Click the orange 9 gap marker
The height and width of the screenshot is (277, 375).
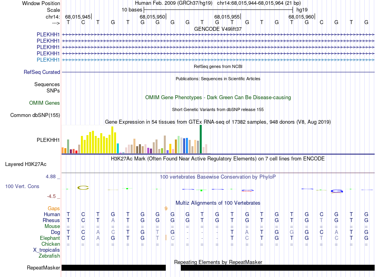pos(166,208)
